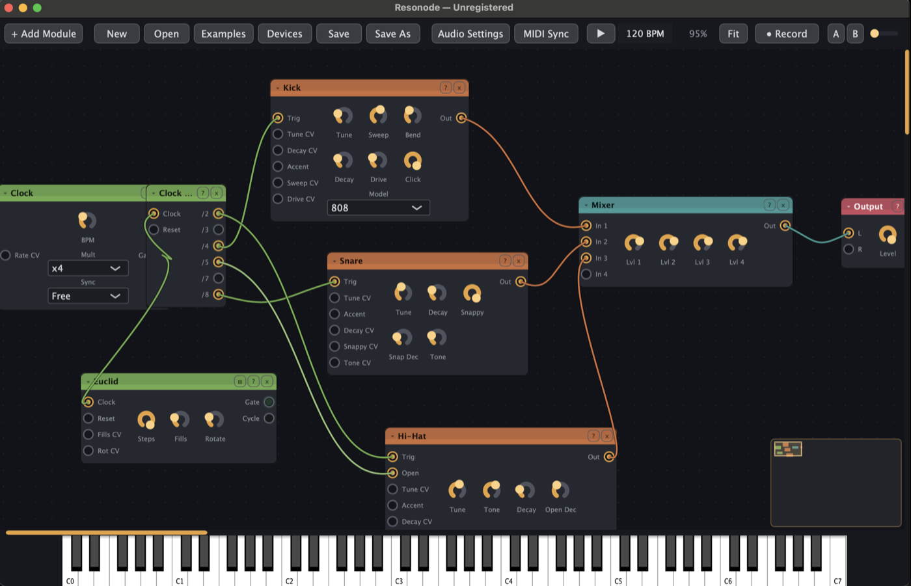Click the Output Level knob
911x586 pixels.
click(888, 235)
